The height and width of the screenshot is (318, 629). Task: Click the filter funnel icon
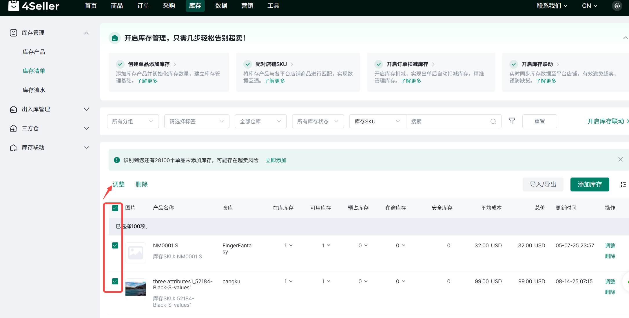click(512, 121)
